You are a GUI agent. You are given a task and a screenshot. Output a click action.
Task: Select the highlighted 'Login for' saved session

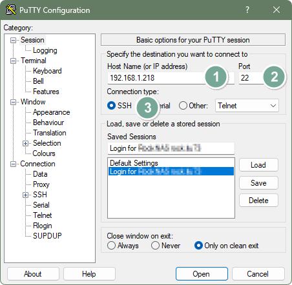click(171, 172)
